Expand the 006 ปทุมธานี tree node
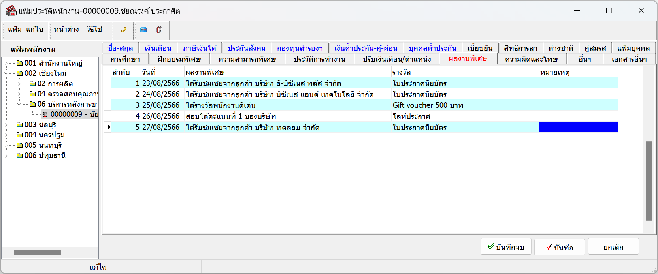The height and width of the screenshot is (274, 658). tap(6, 156)
